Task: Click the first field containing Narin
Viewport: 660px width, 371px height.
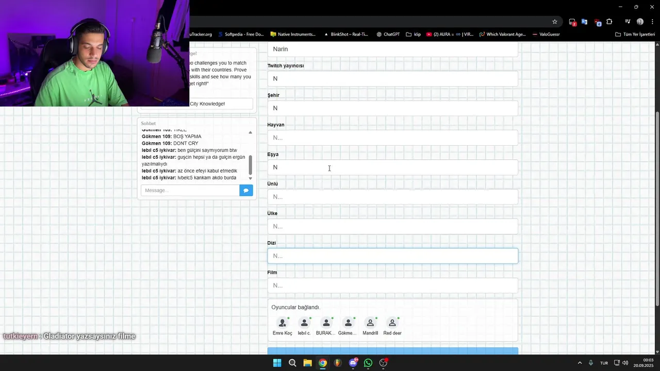Action: click(392, 49)
